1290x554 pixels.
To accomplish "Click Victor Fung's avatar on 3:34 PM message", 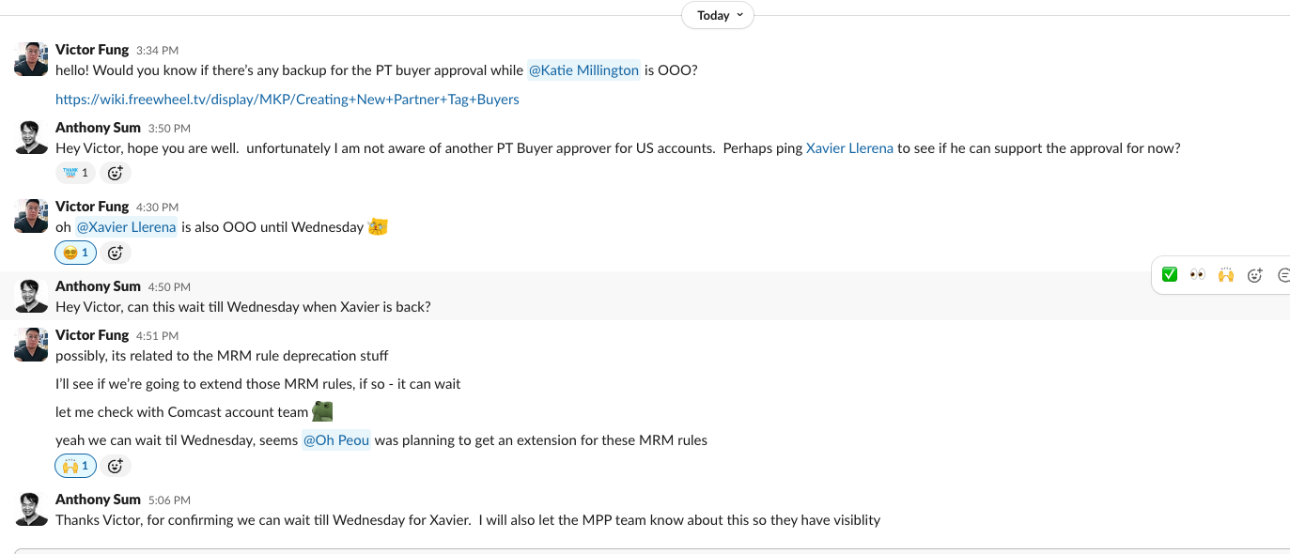I will coord(32,59).
